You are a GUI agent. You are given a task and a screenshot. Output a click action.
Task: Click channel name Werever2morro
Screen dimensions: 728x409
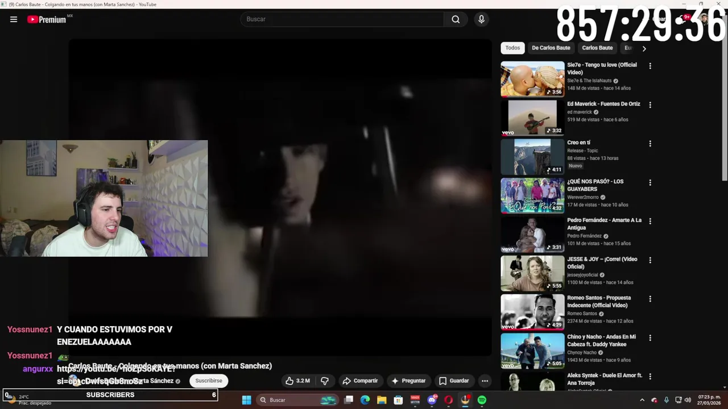coord(582,197)
